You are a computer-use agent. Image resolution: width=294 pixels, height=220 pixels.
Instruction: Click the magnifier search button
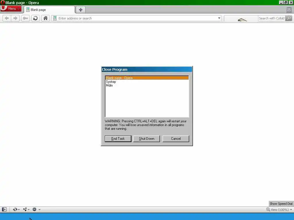coord(289,18)
